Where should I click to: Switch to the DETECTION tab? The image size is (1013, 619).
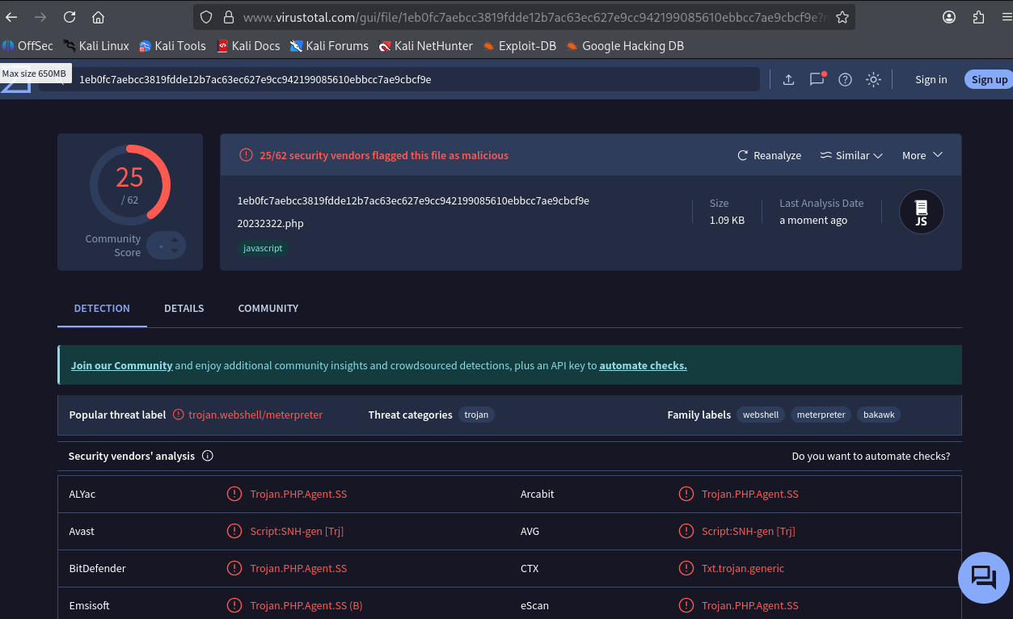pos(102,309)
